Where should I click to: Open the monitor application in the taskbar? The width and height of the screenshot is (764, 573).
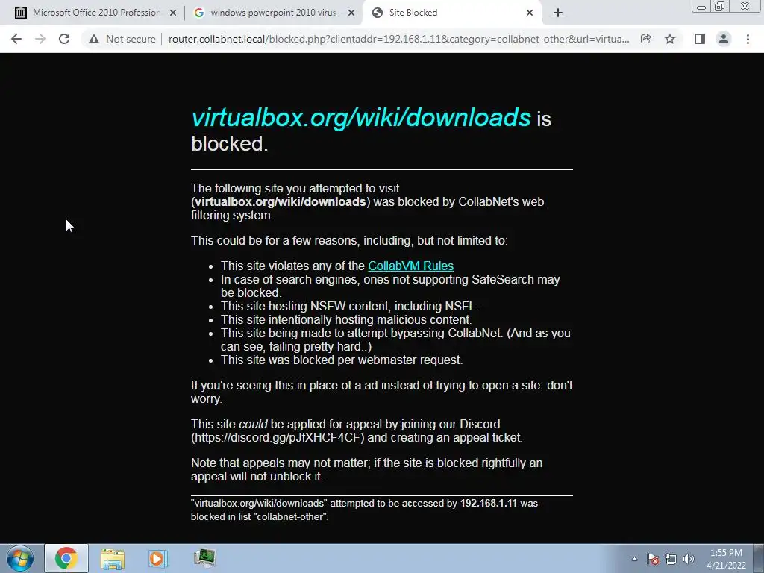(x=204, y=558)
